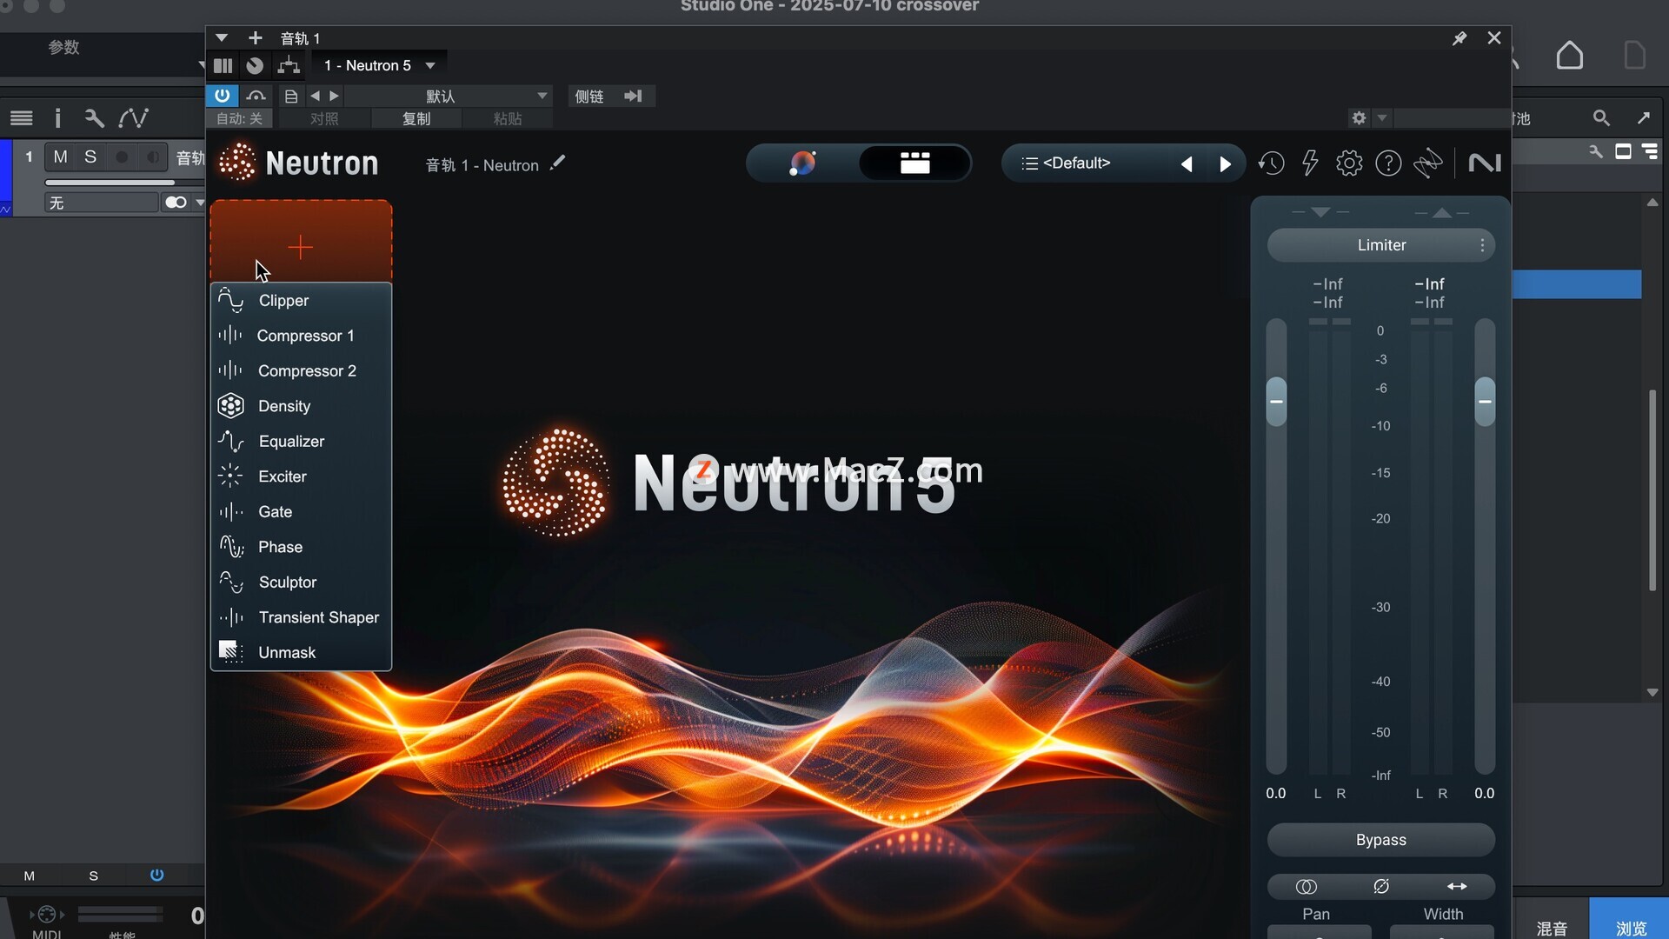Pin the plugin window
This screenshot has width=1669, height=939.
(1460, 38)
